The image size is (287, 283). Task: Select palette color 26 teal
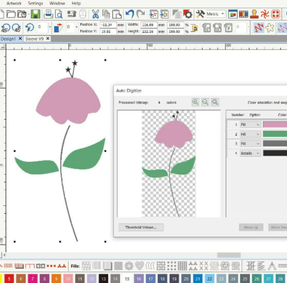(x=257, y=279)
